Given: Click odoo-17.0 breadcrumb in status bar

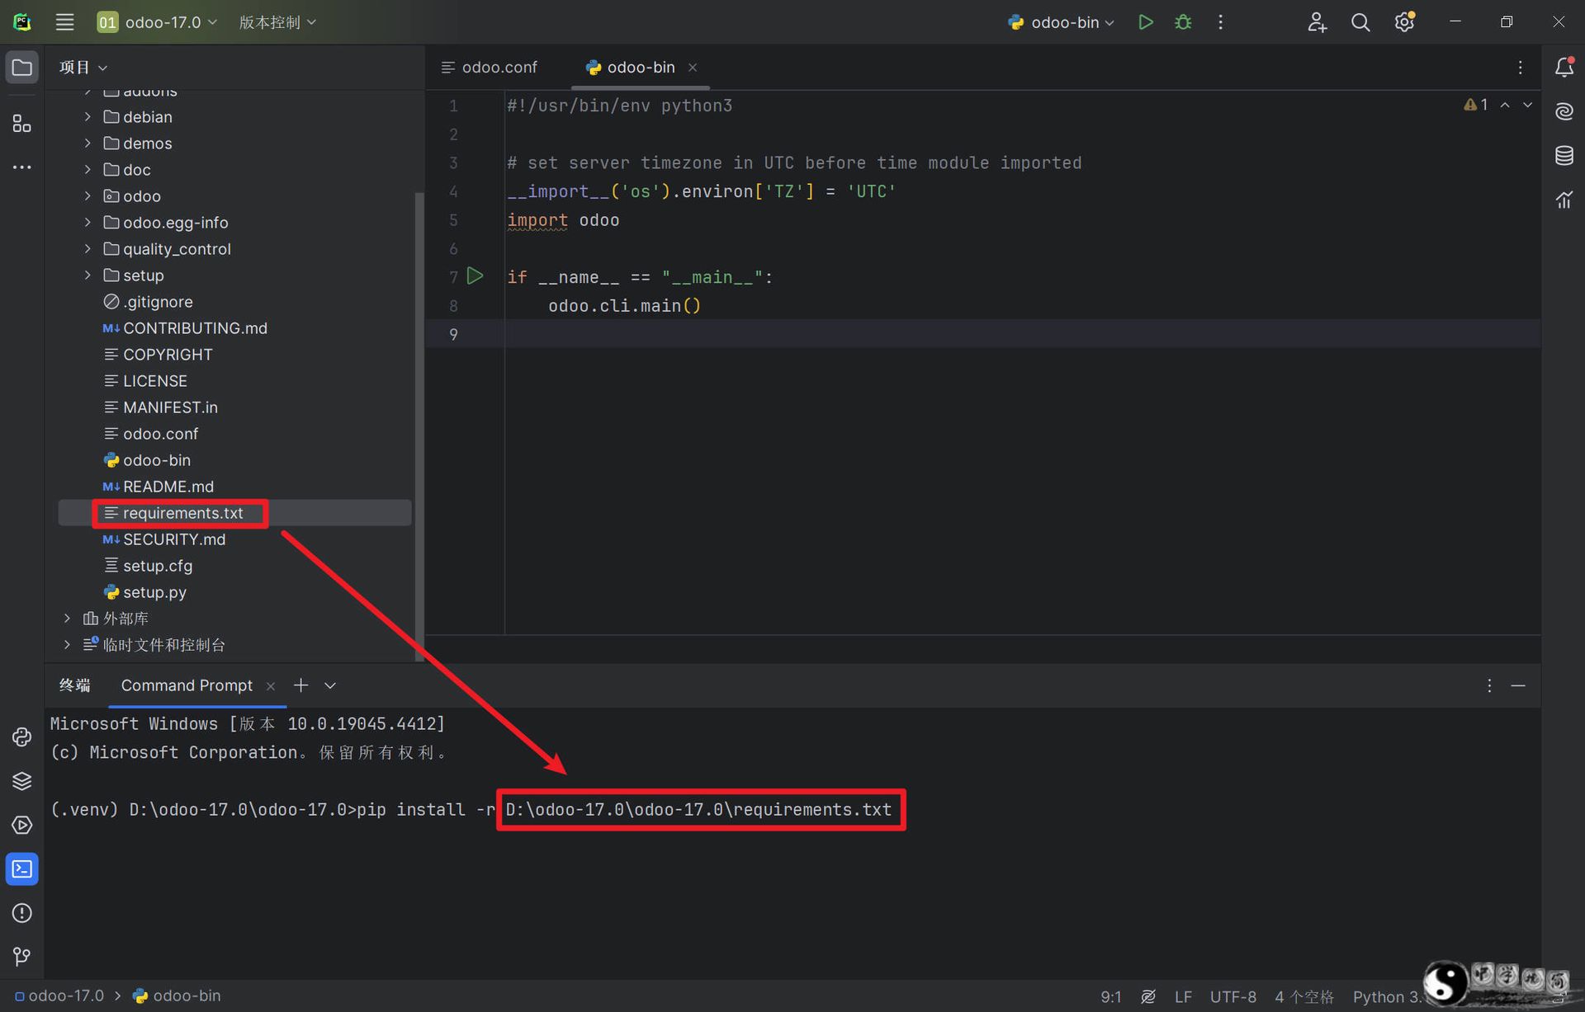Looking at the screenshot, I should (59, 996).
